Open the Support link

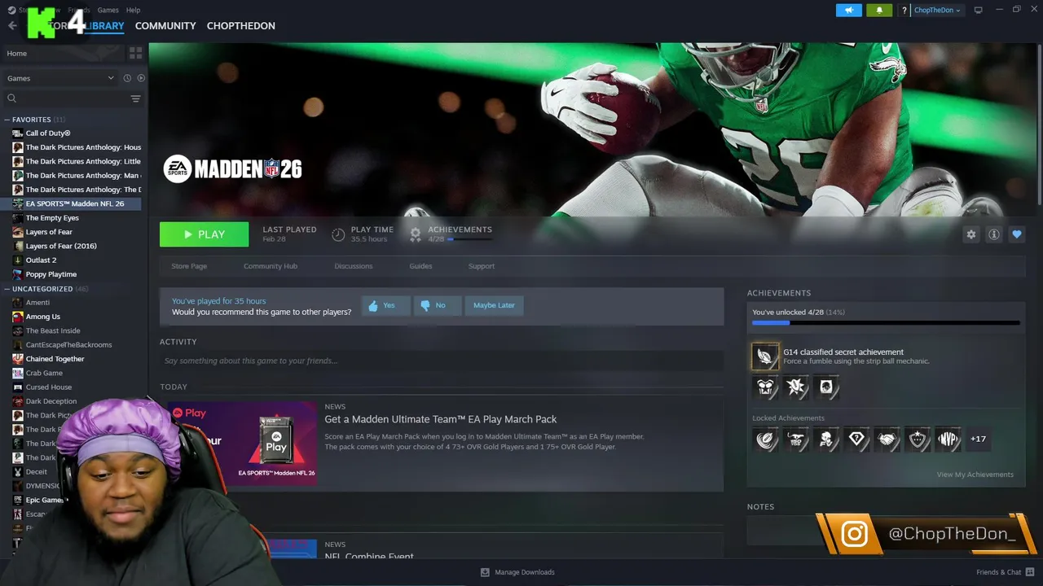coord(482,266)
